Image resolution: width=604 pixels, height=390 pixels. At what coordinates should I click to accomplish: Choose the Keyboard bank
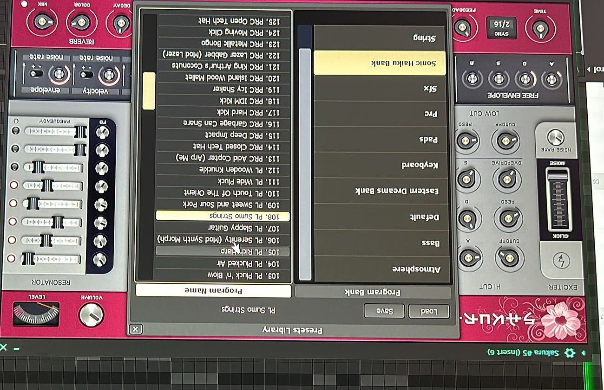(x=380, y=166)
